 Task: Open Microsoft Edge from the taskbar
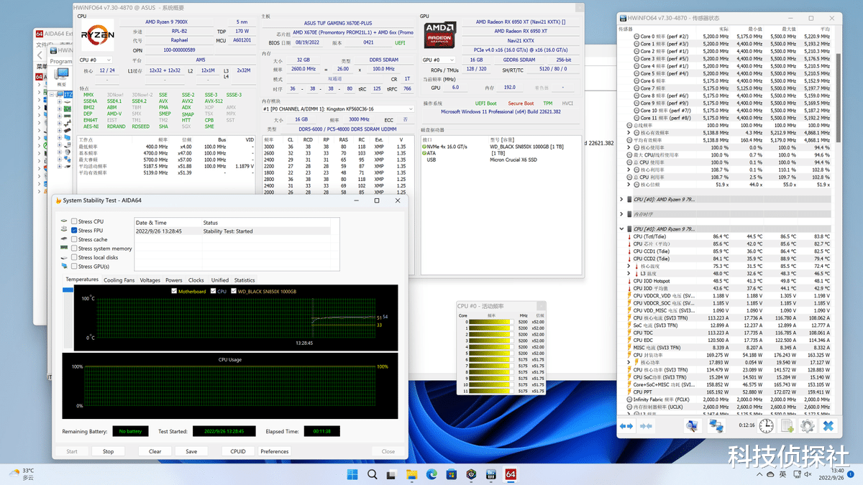click(431, 474)
